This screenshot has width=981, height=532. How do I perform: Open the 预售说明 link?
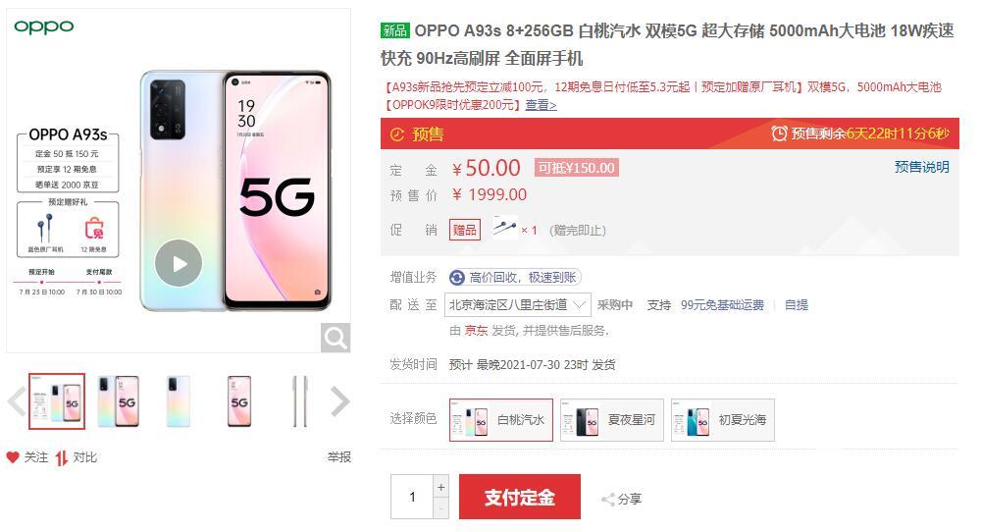click(x=921, y=167)
